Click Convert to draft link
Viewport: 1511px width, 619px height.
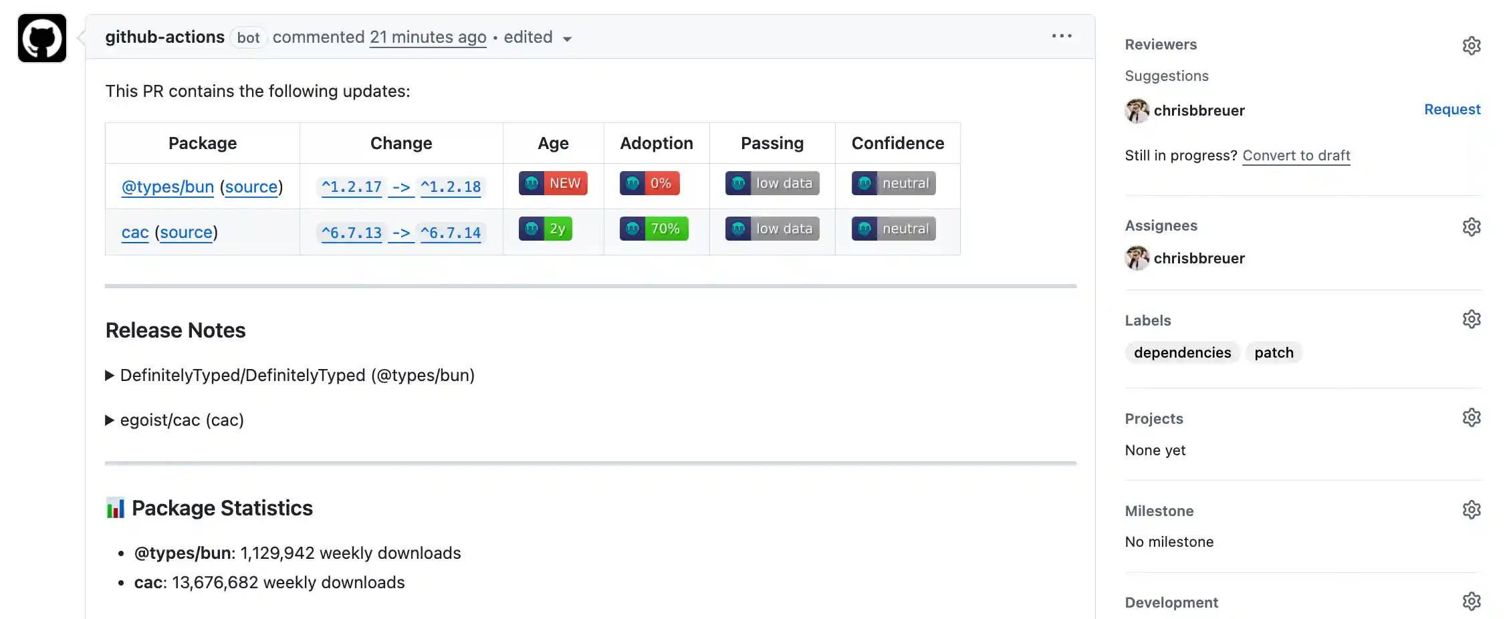pyautogui.click(x=1296, y=155)
